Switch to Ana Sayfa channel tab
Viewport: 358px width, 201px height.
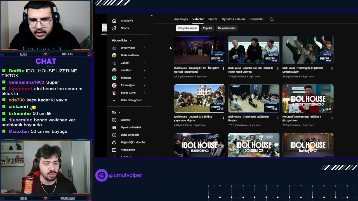(181, 19)
